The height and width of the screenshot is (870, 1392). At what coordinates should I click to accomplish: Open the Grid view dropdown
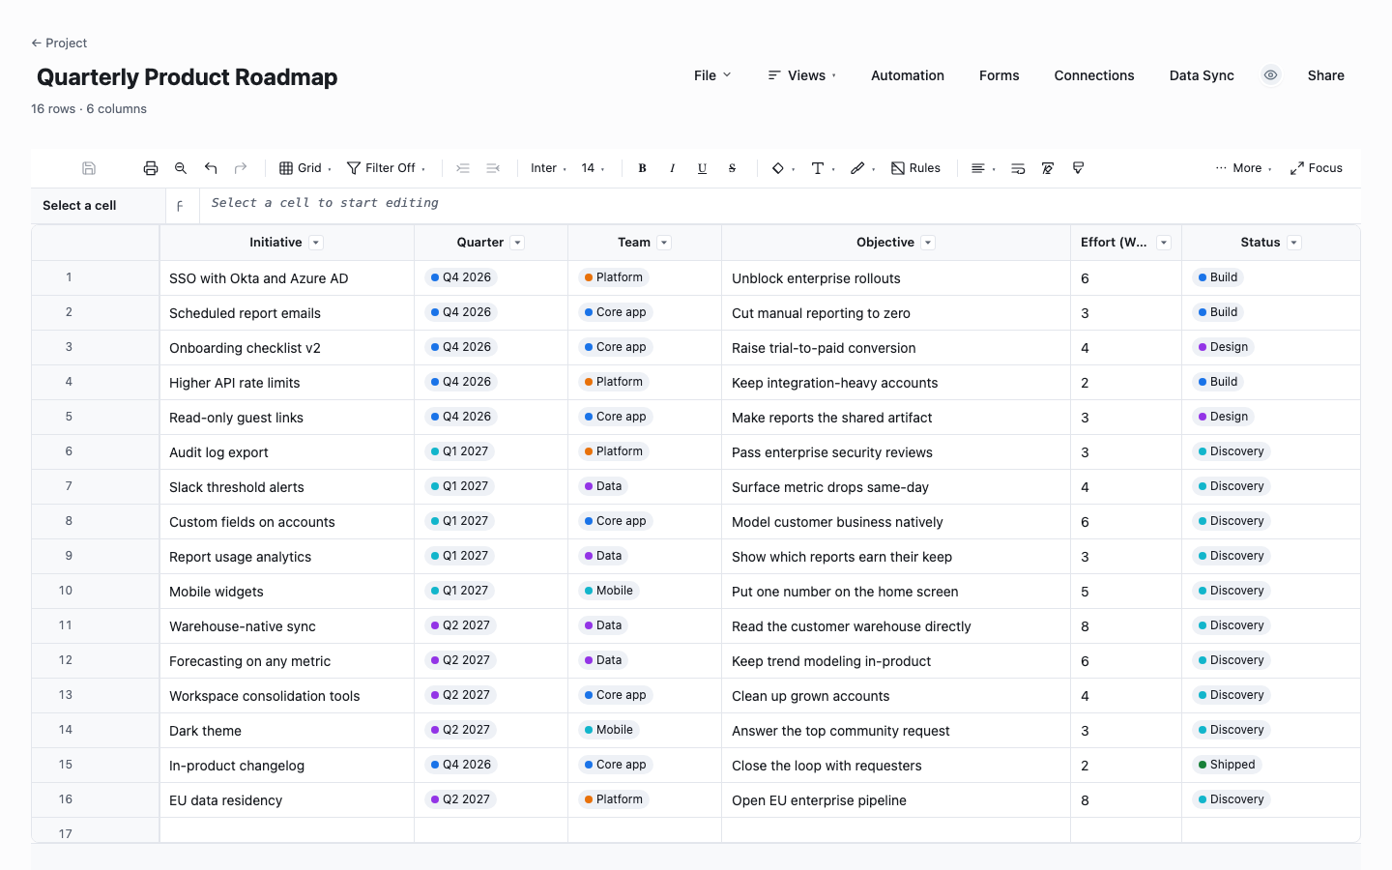click(305, 168)
